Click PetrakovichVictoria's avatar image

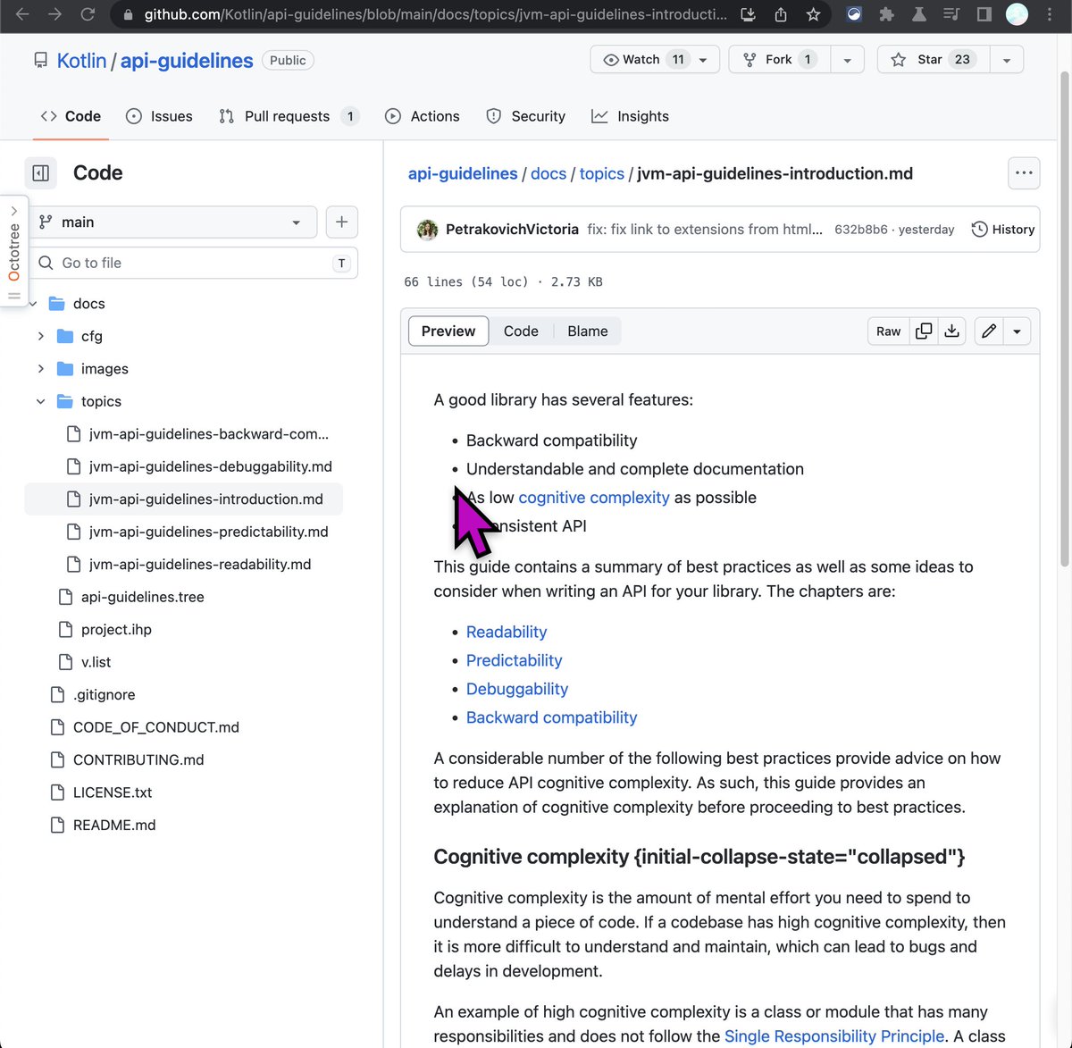(427, 230)
